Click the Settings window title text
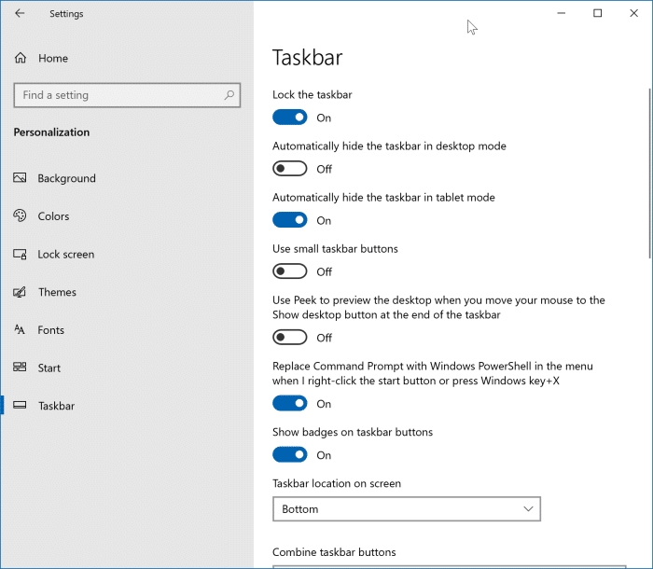 (x=66, y=14)
